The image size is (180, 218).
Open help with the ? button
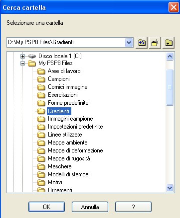133,207
